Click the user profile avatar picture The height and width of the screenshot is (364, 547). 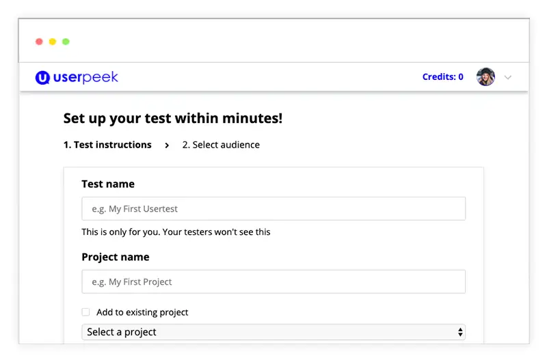(x=485, y=77)
